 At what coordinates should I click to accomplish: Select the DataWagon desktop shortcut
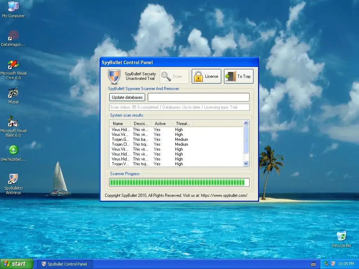click(13, 38)
